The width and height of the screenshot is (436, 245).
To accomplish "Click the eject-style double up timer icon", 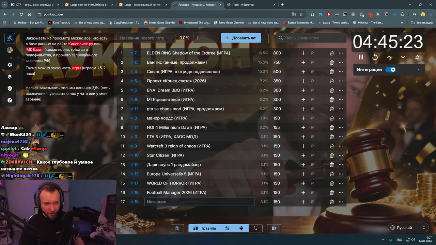I will tap(417, 57).
